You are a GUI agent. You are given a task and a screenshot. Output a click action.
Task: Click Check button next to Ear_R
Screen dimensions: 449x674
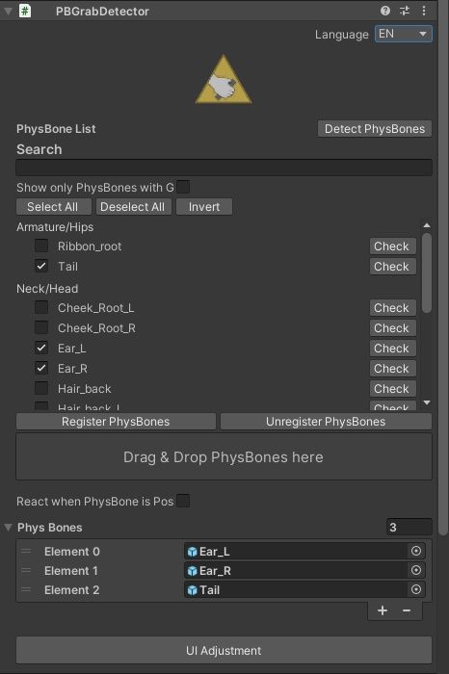tap(393, 369)
